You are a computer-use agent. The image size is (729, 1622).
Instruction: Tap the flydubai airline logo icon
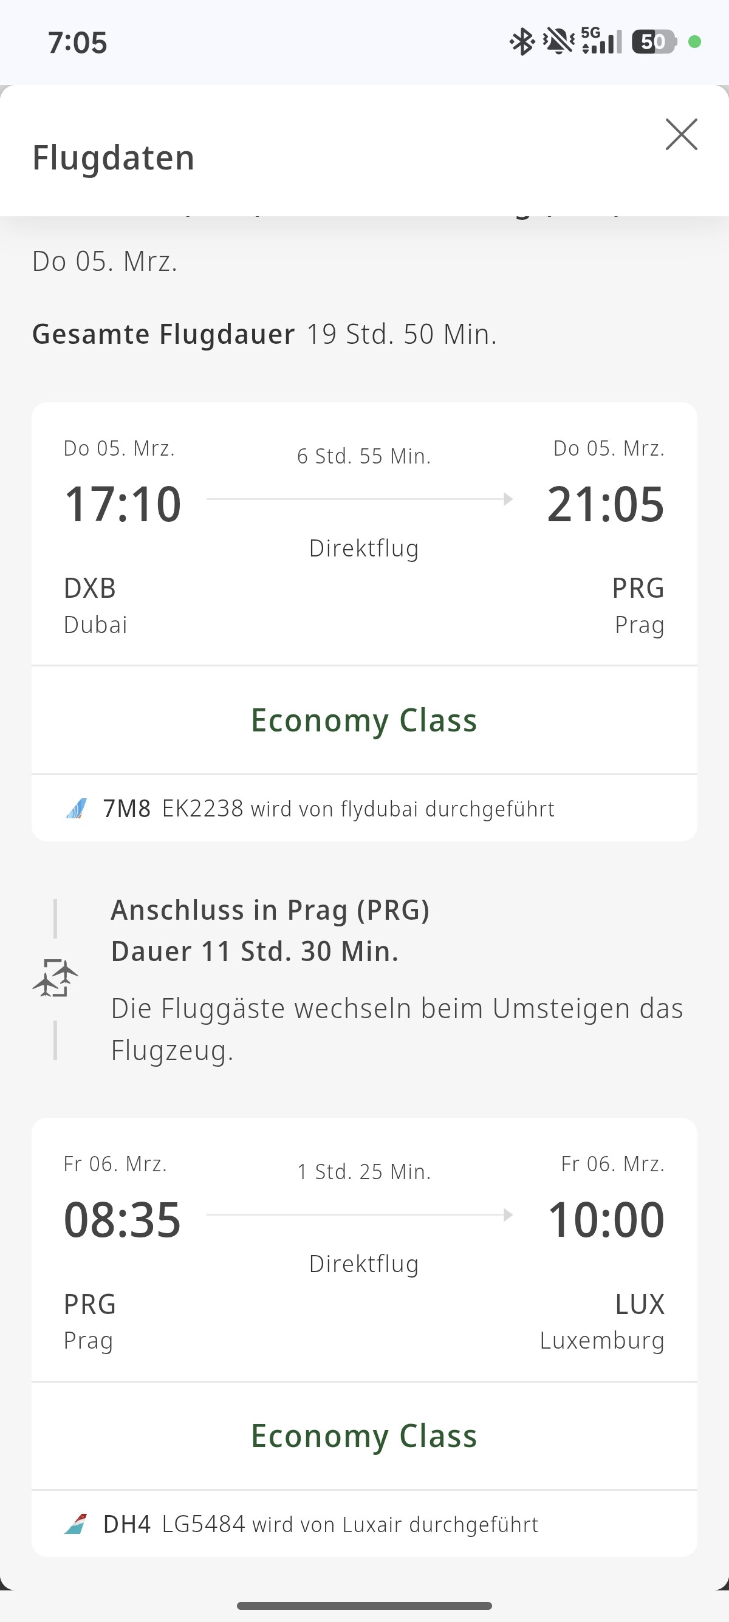coord(76,809)
